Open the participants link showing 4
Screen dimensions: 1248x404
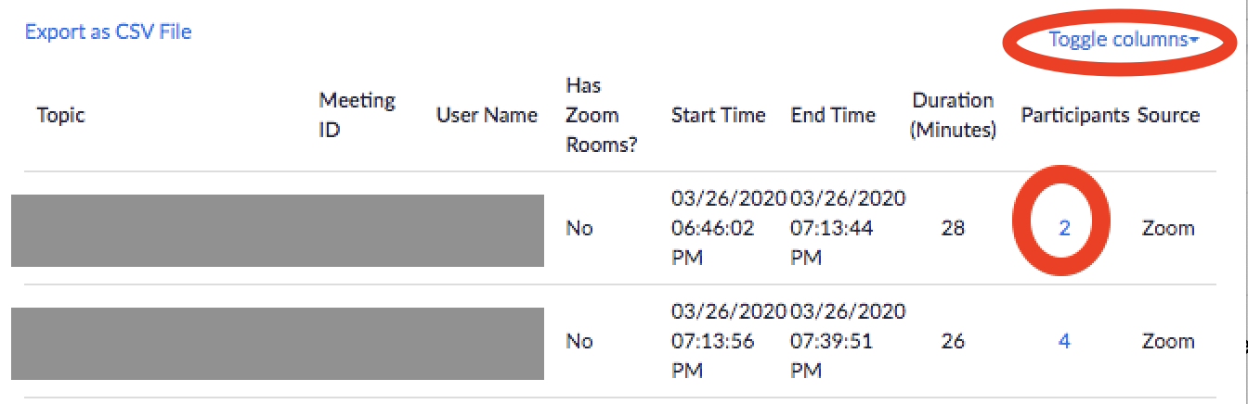click(x=1064, y=341)
